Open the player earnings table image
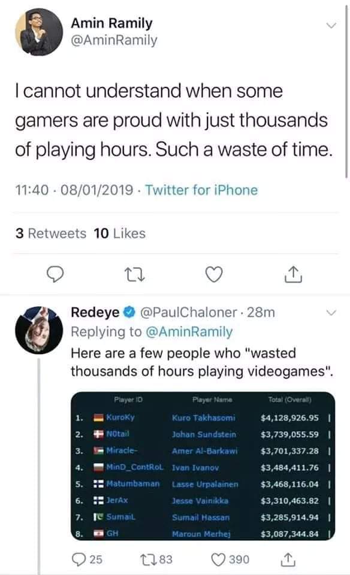350x575 pixels. (x=203, y=466)
